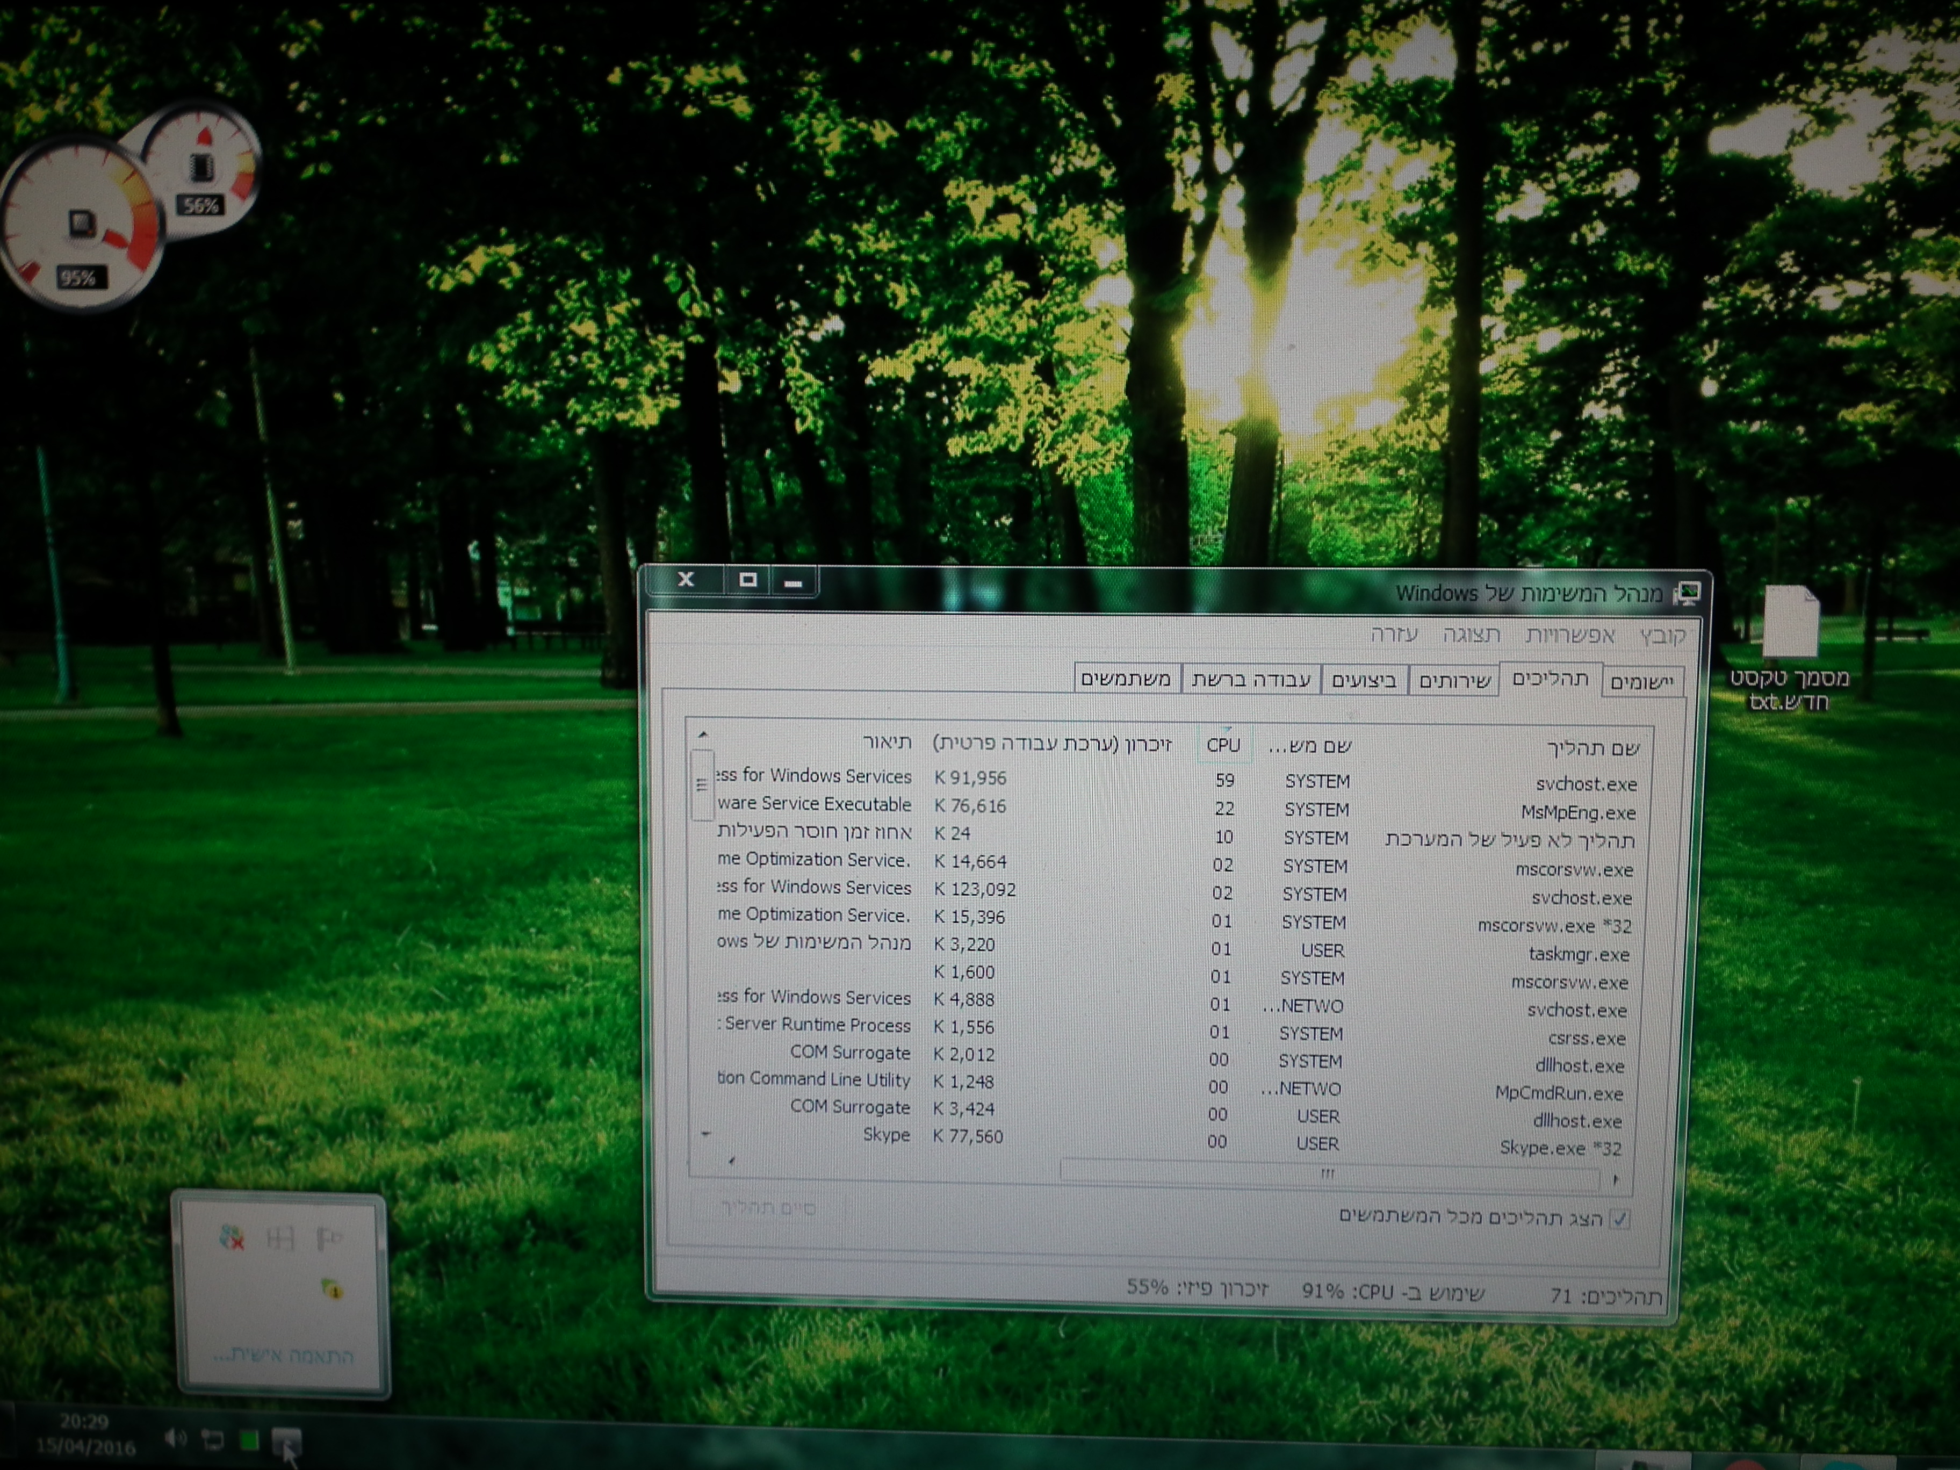Click the memory value K 1,600

964,972
